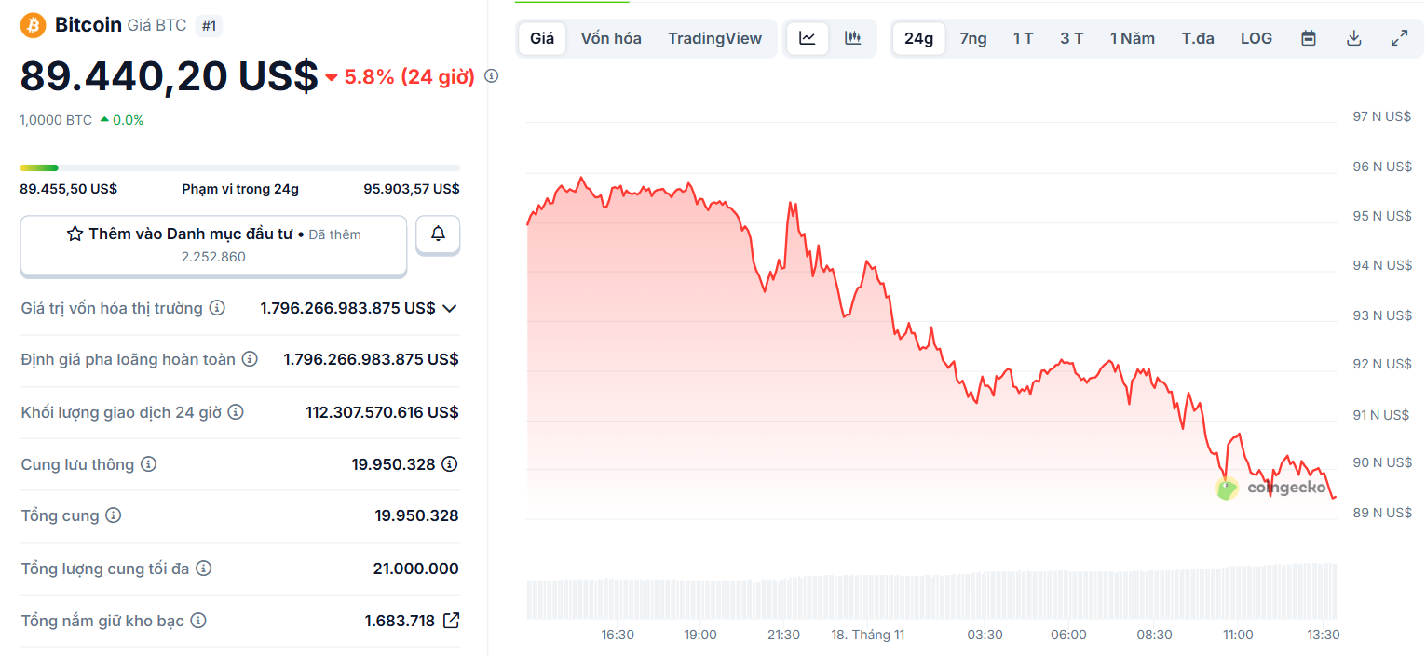This screenshot has width=1426, height=656.
Task: Switch price display to the 1 Năm range
Action: click(1133, 38)
